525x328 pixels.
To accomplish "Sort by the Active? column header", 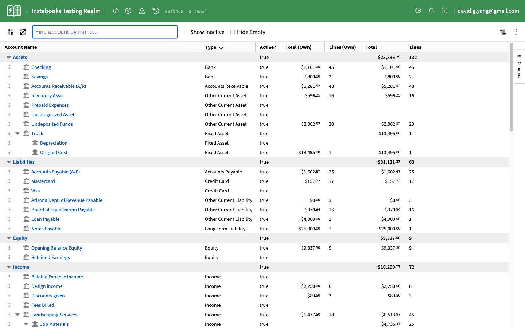I will tap(268, 47).
